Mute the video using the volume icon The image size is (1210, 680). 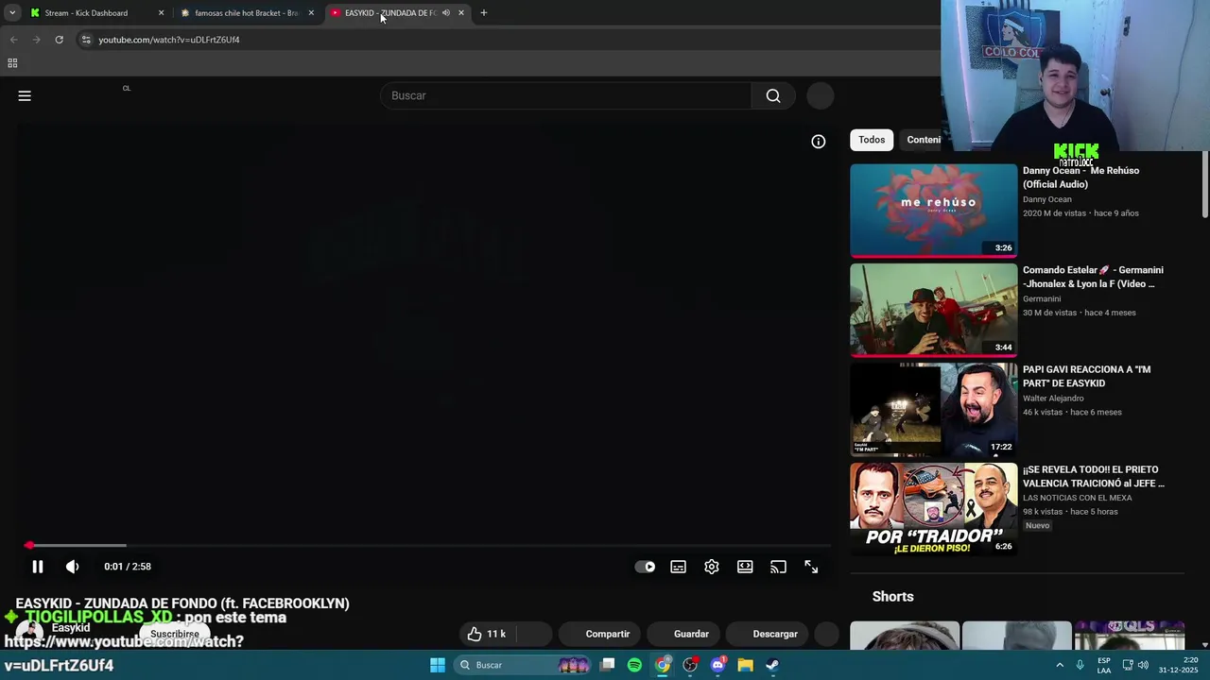(x=72, y=567)
